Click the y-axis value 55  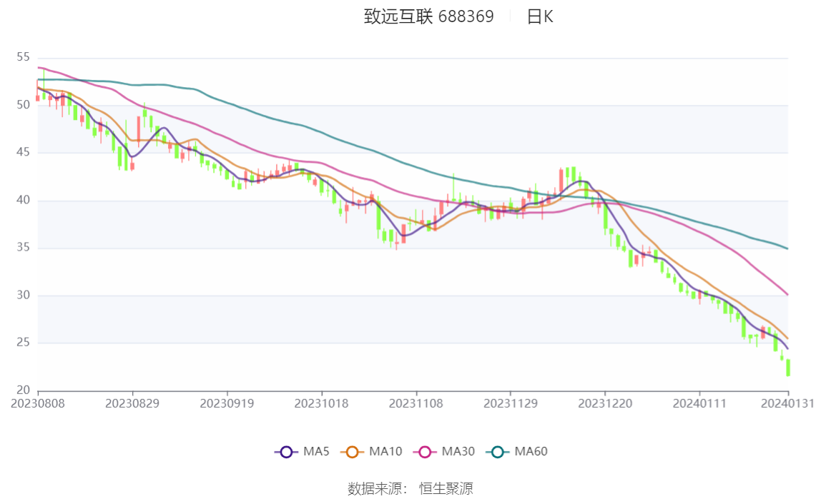click(23, 57)
